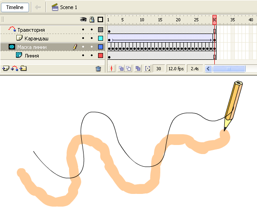Screen dimensions: 257x222
Task: Click the masked layer icon of Линия
Action: point(19,55)
